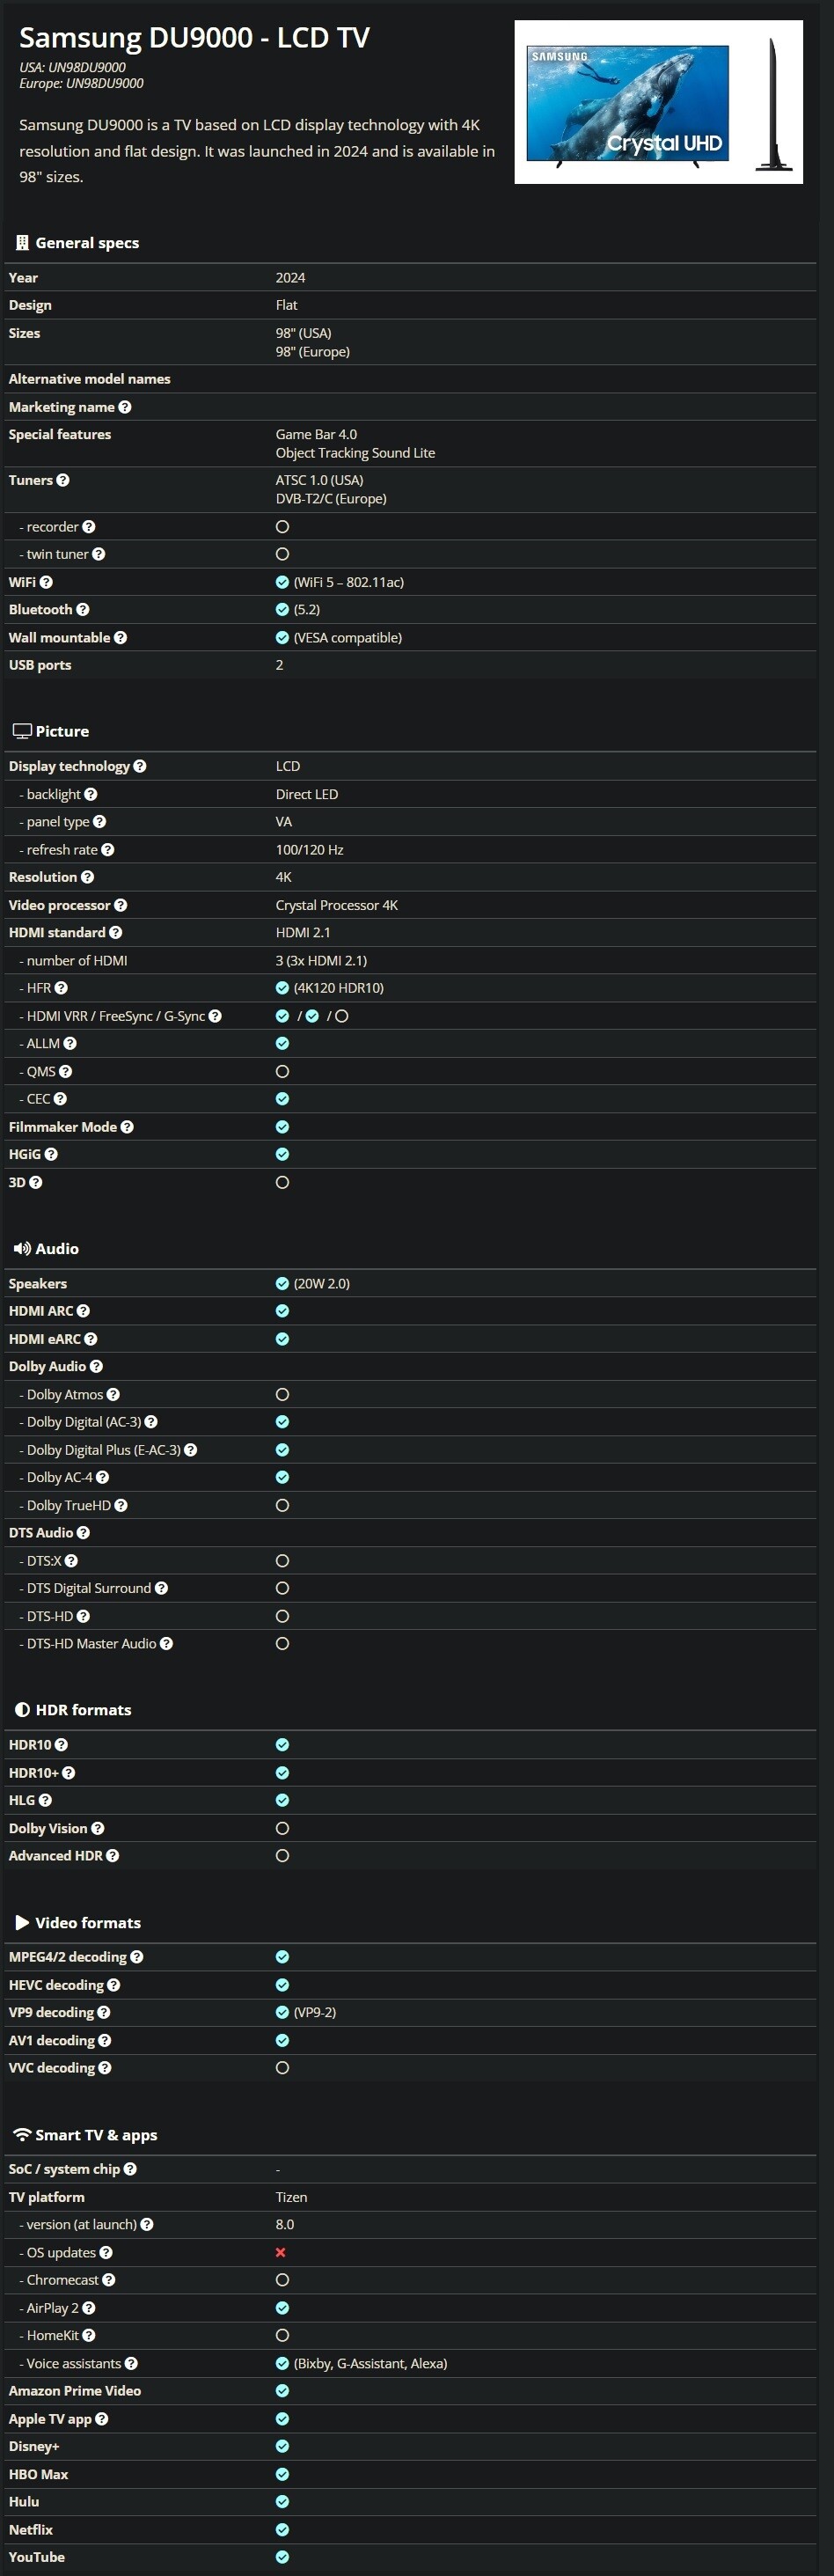Click the empty circle for Dolby Vision
The width and height of the screenshot is (834, 2576).
(x=282, y=1828)
